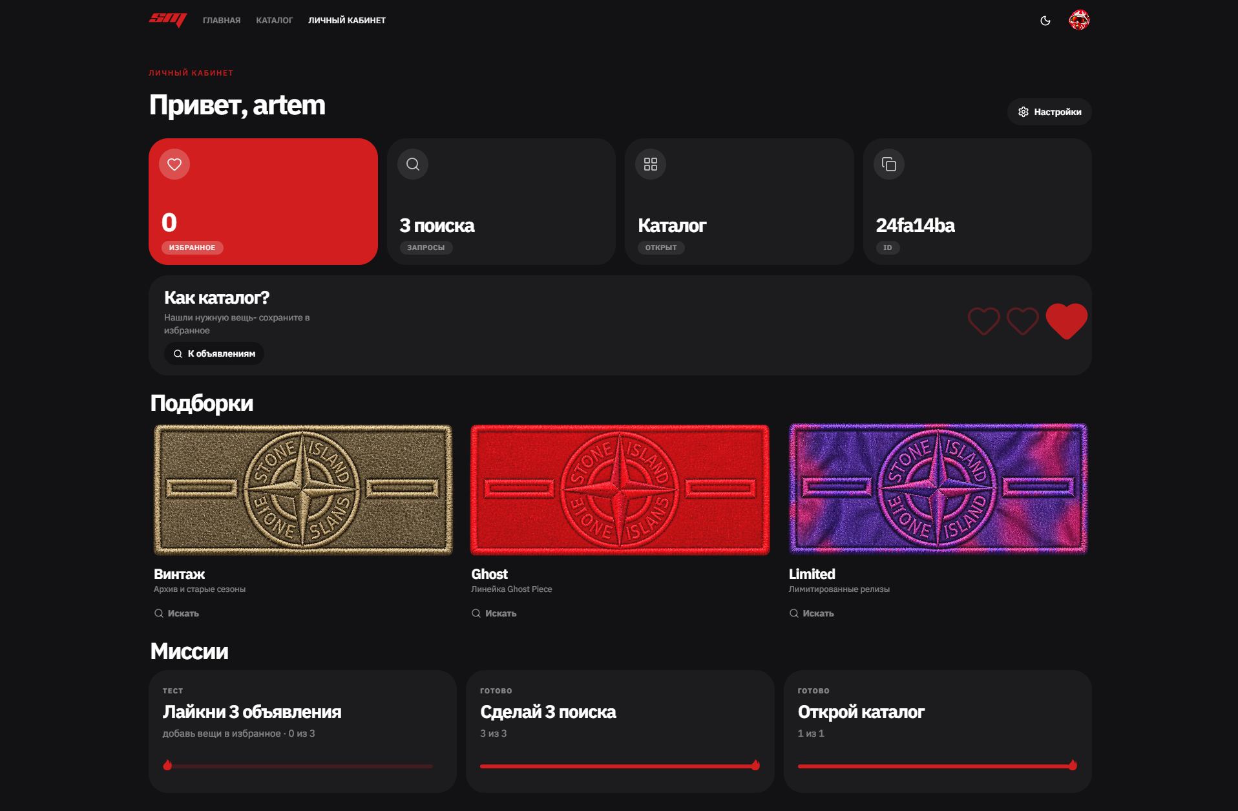This screenshot has width=1238, height=811.
Task: Click the grid icon in Каталог card
Action: point(651,164)
